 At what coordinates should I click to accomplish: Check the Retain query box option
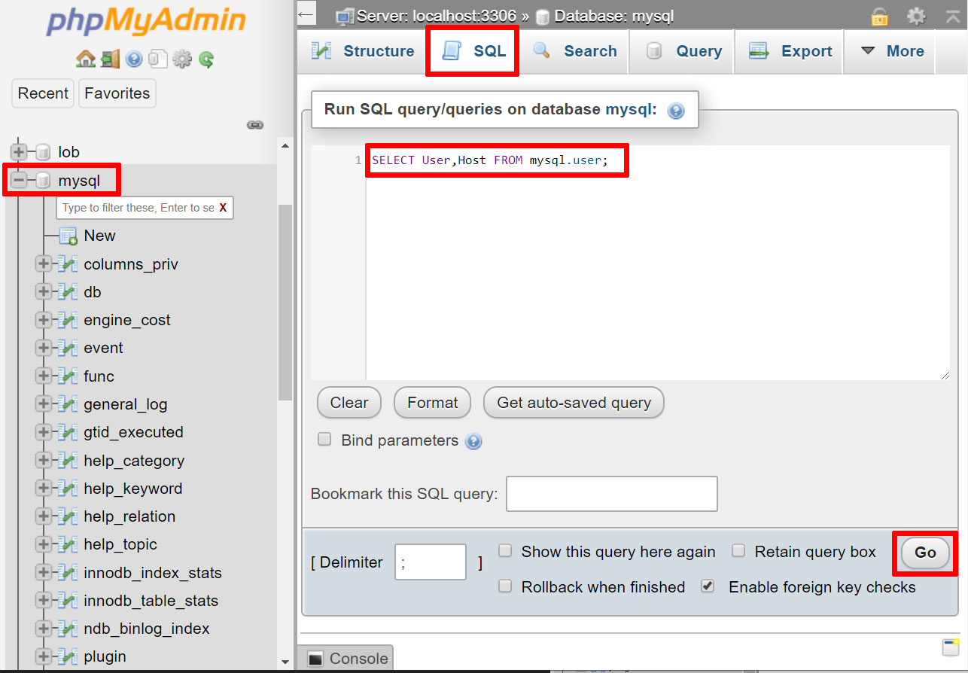click(738, 551)
